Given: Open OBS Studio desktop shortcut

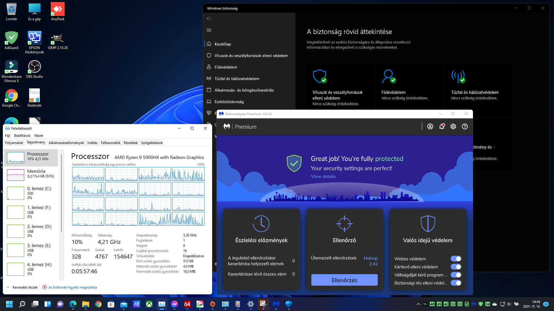Looking at the screenshot, I should (35, 69).
